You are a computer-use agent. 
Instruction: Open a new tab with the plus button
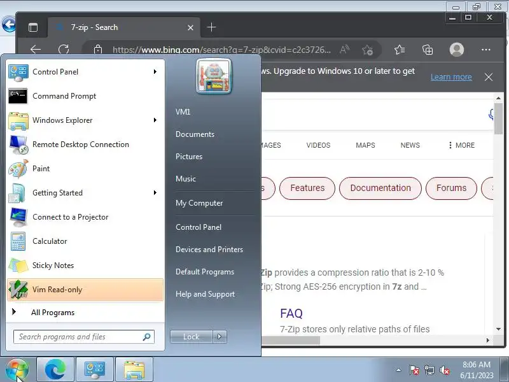211,27
